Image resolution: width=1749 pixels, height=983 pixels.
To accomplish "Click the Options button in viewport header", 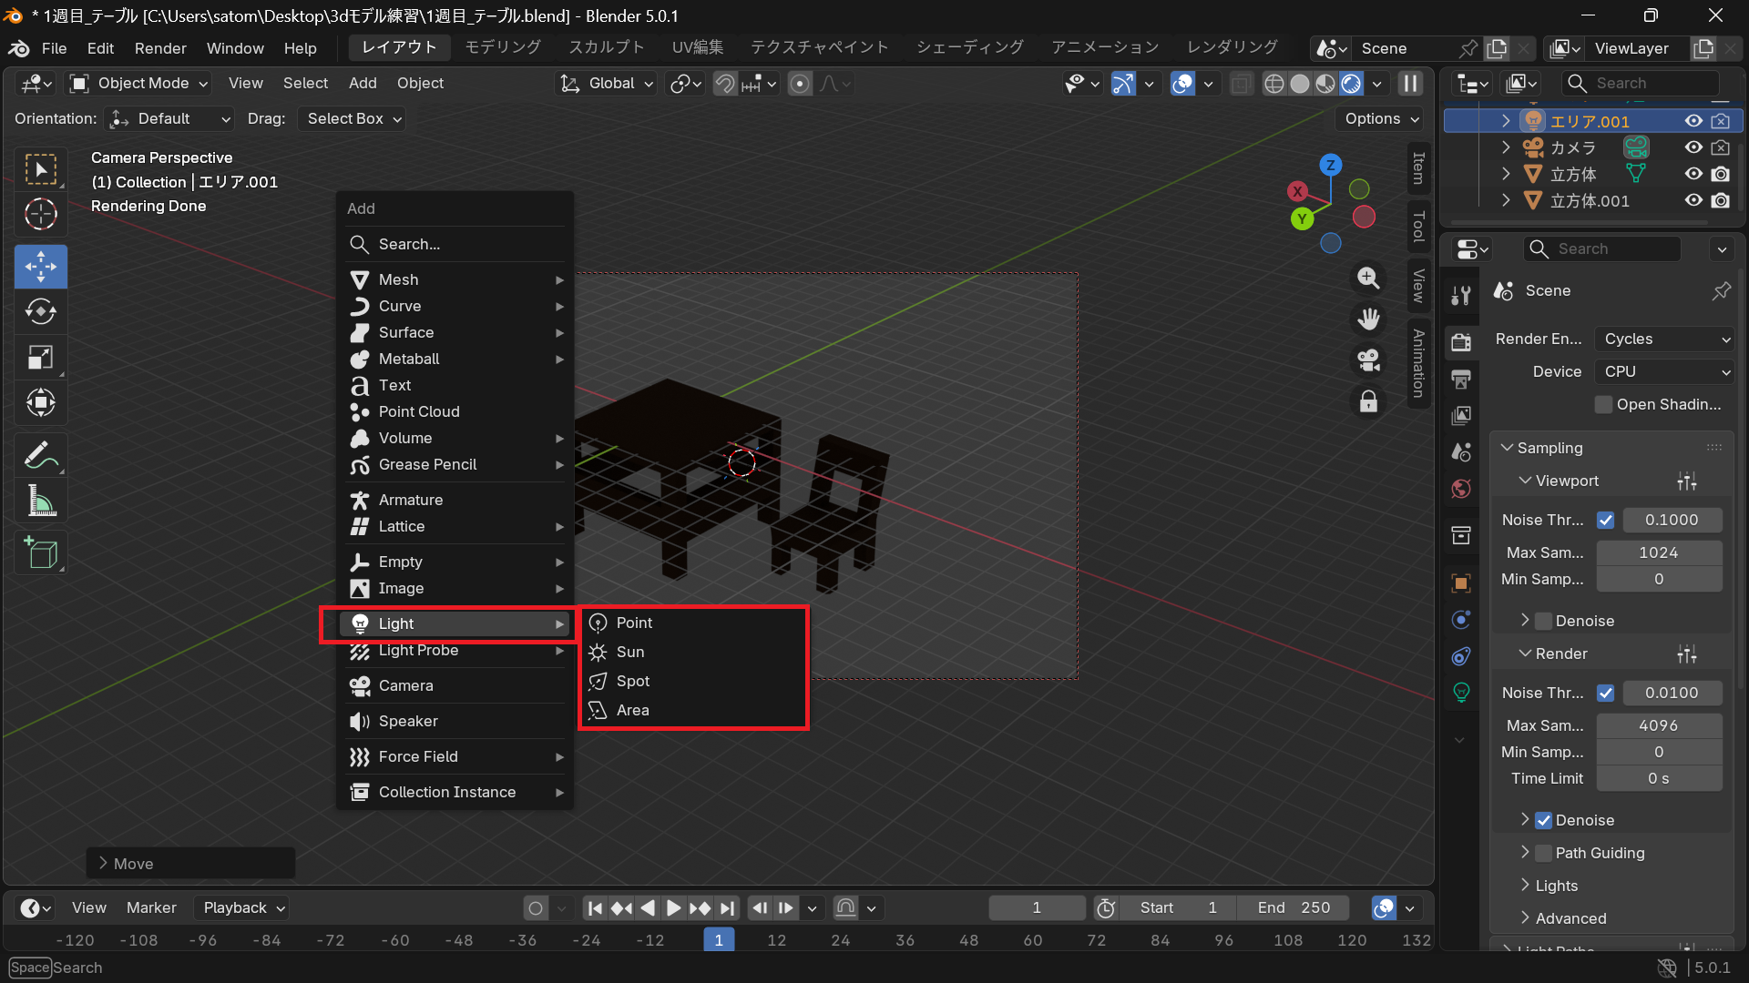I will tap(1381, 118).
